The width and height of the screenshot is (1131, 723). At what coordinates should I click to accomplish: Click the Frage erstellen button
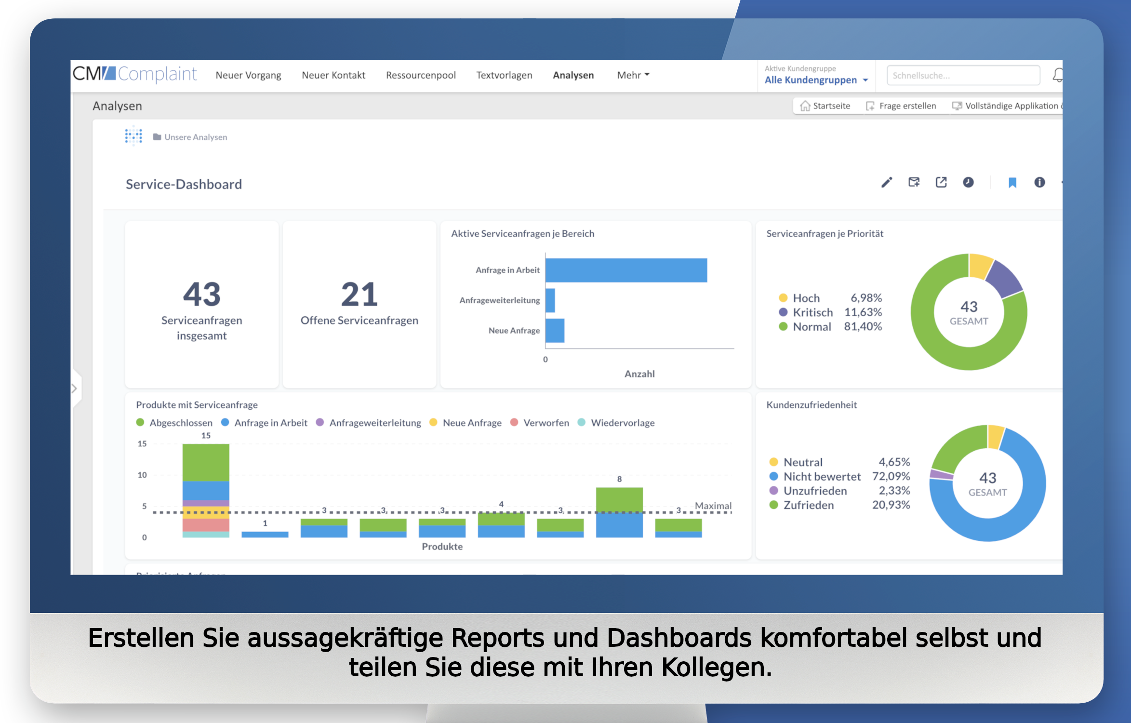tap(901, 106)
